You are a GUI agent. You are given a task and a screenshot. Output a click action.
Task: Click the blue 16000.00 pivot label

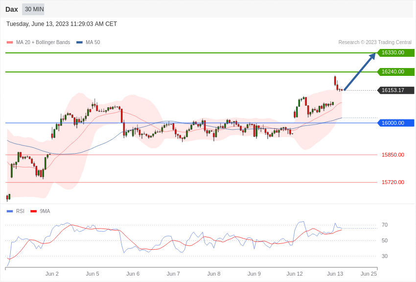(396, 123)
